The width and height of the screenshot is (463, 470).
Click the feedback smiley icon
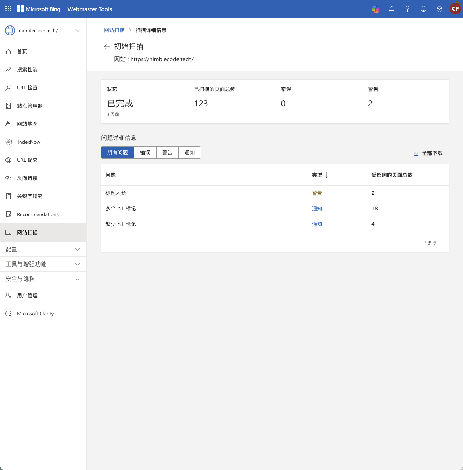click(x=424, y=9)
